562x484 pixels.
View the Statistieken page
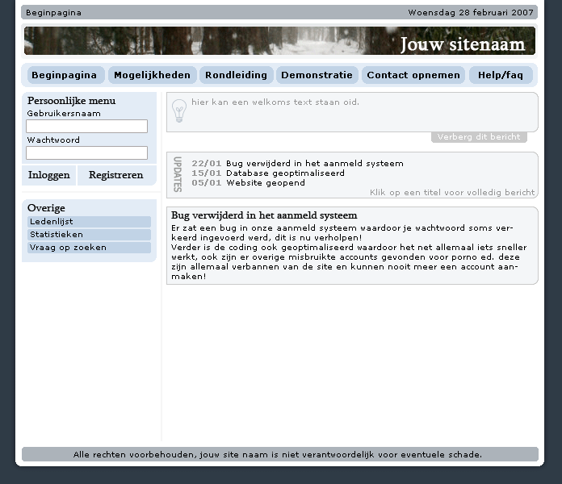(89, 235)
